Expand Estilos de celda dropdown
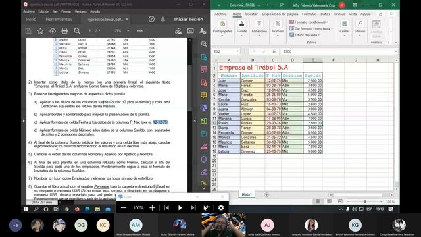The width and height of the screenshot is (421, 237). [318, 35]
